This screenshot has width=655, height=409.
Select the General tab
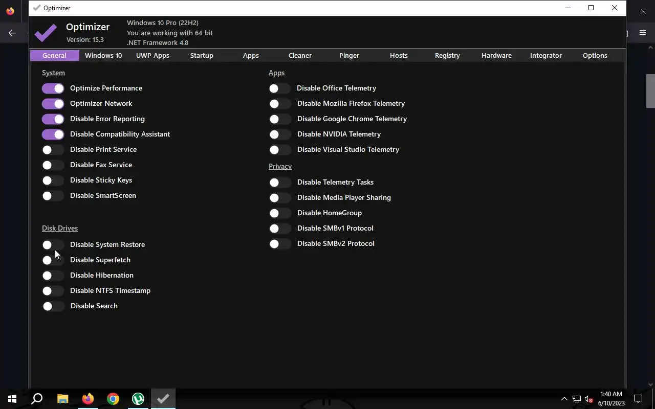click(x=54, y=55)
